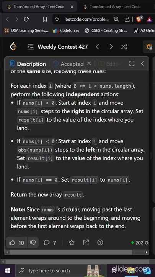Collapse the description panel chevron
The width and height of the screenshot is (155, 277).
click(x=142, y=63)
